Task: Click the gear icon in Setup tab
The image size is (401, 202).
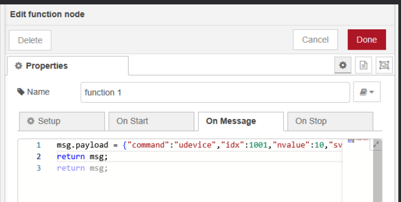Action: [x=30, y=121]
